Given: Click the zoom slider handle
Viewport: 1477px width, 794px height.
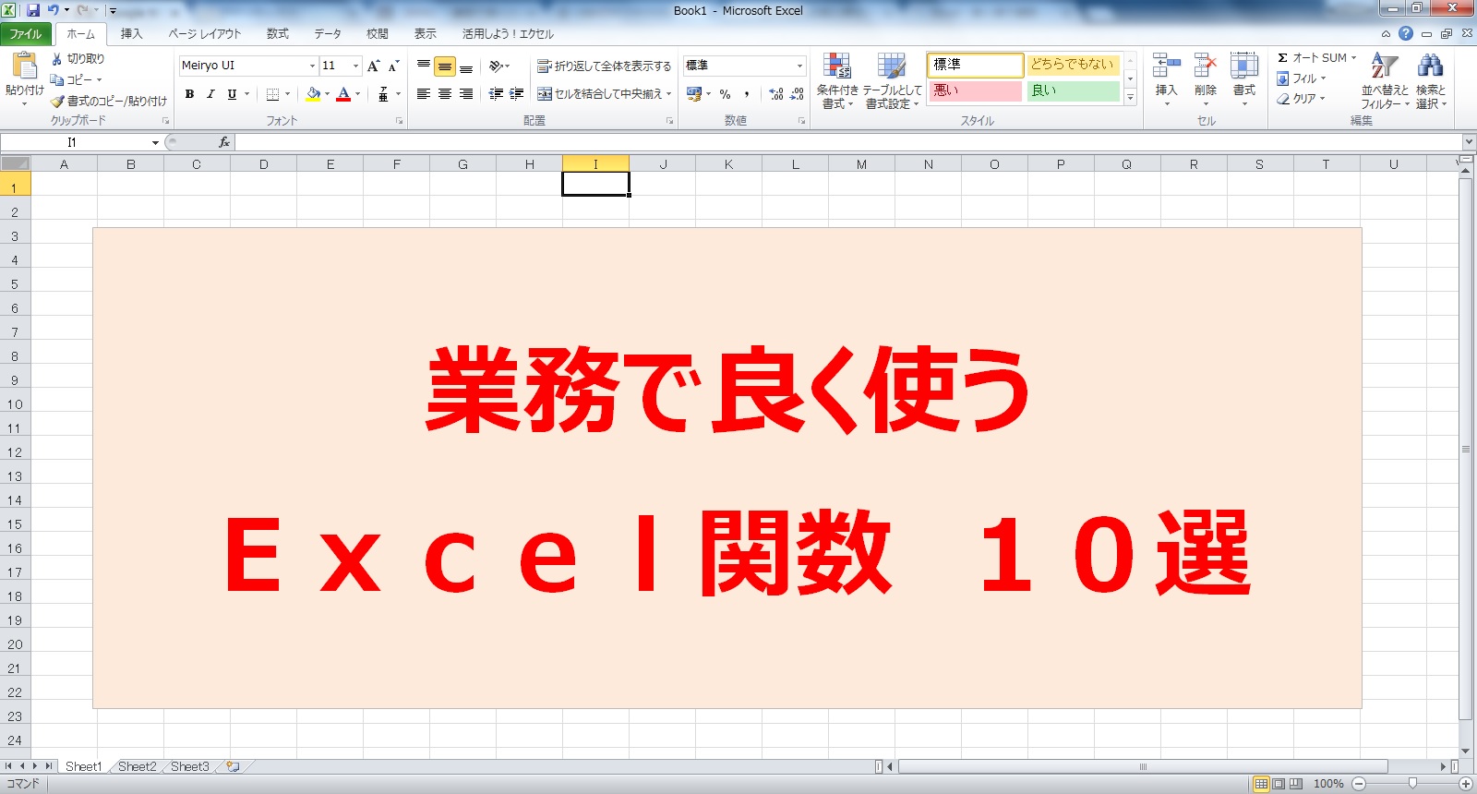Looking at the screenshot, I should 1411,784.
